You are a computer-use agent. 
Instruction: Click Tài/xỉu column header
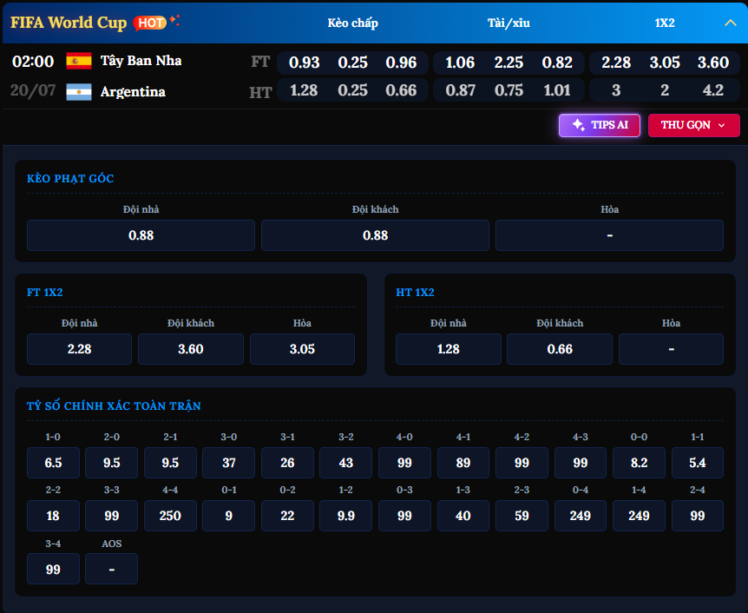(509, 23)
